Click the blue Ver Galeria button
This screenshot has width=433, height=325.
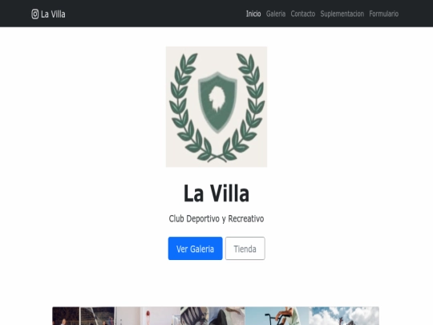pos(195,249)
